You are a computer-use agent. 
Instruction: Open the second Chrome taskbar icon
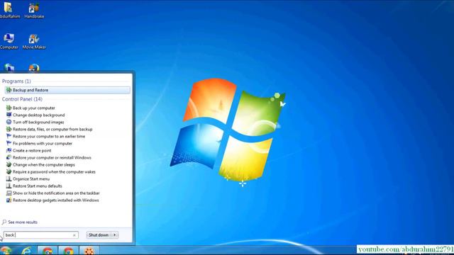(x=68, y=250)
